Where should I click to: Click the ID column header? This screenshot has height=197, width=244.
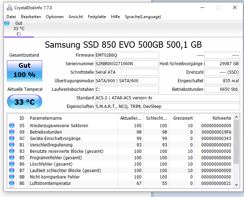point(22,118)
